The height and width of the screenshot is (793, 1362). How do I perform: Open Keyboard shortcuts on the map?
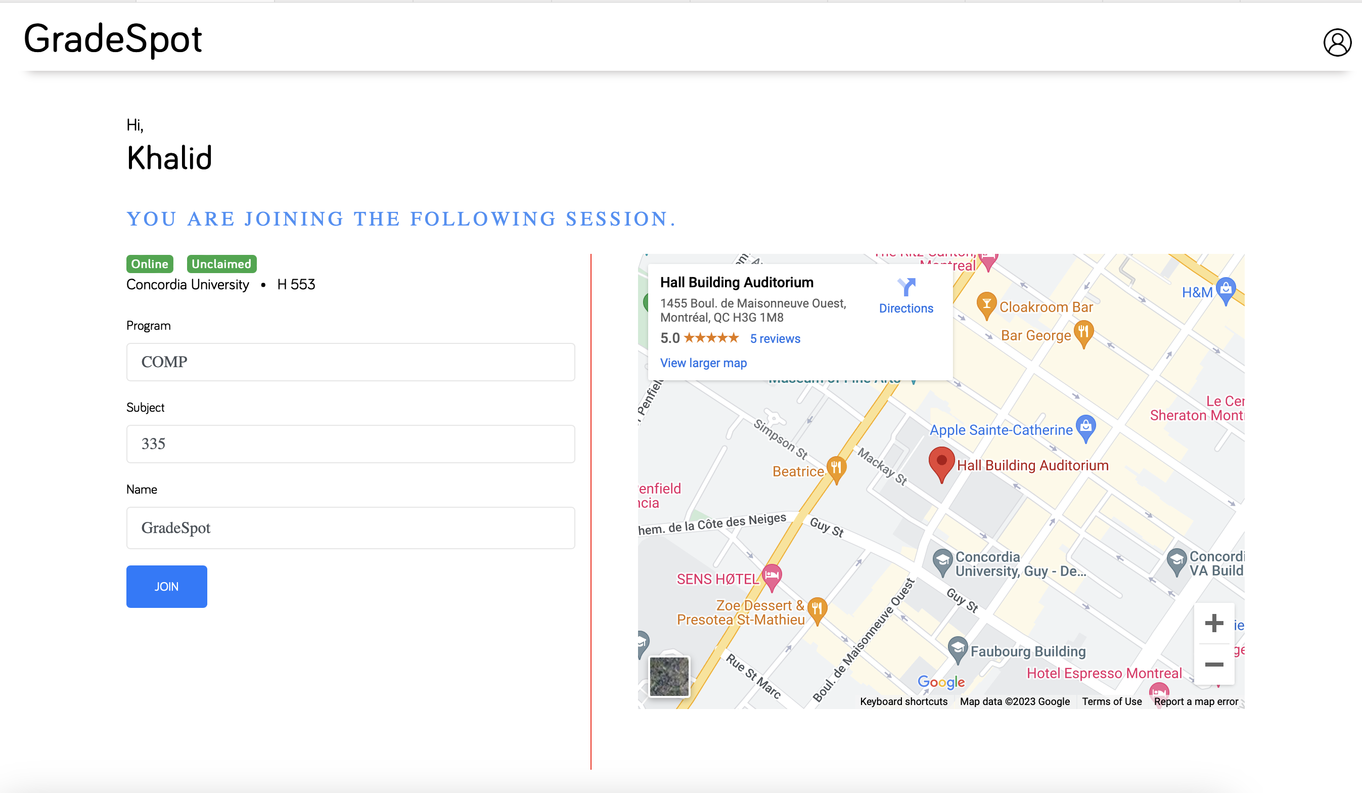pyautogui.click(x=903, y=701)
